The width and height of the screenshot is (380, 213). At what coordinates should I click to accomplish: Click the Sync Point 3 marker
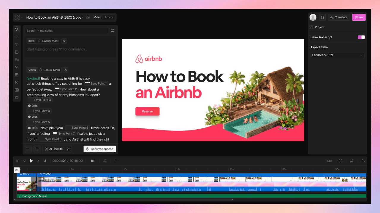pos(39,100)
